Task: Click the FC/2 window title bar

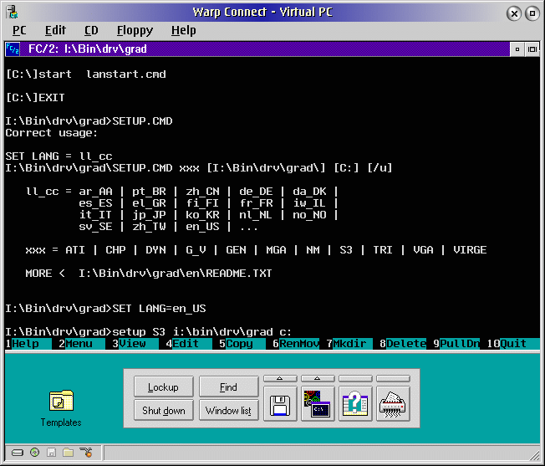Action: click(264, 49)
